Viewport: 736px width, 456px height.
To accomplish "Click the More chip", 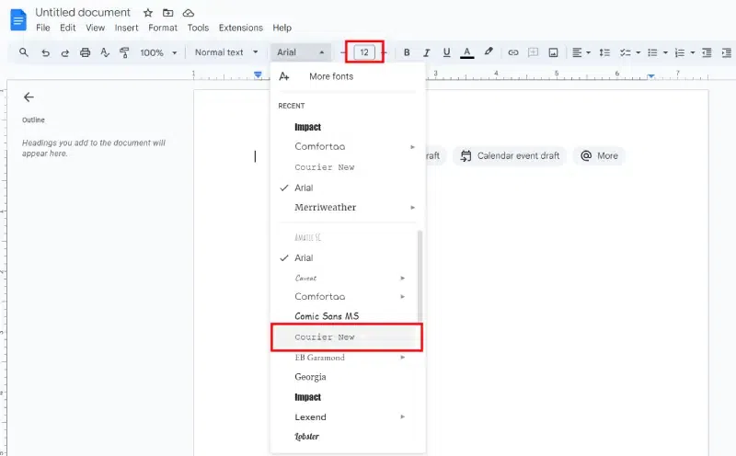I will click(599, 155).
